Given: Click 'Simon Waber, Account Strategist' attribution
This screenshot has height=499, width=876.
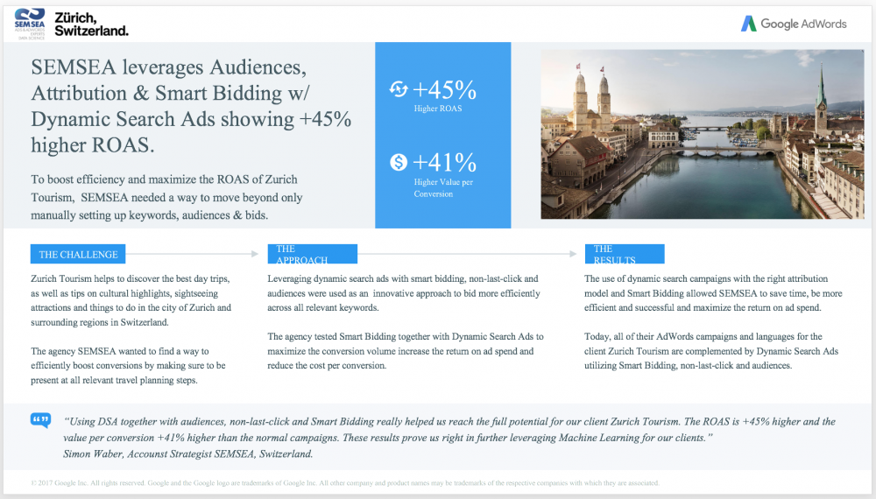Looking at the screenshot, I should (187, 453).
